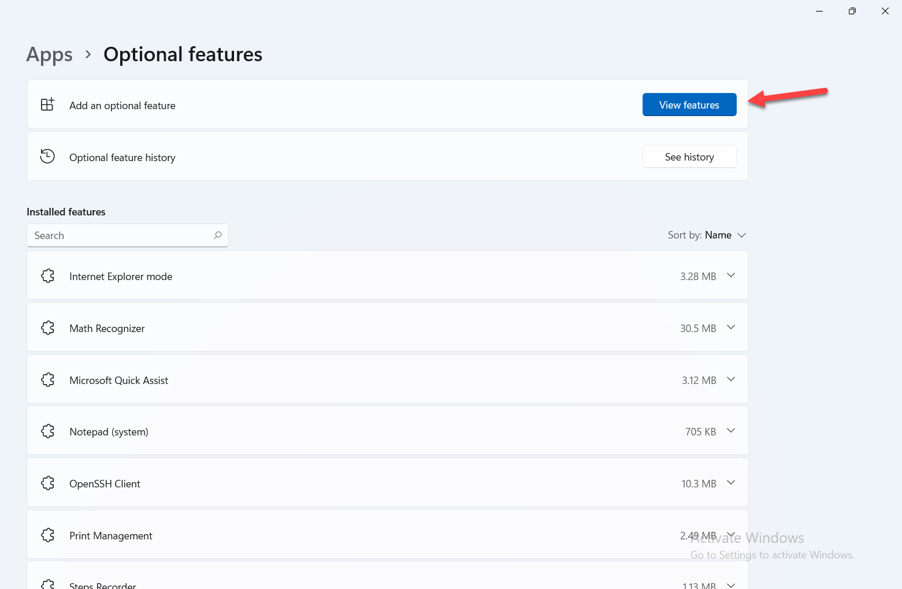The width and height of the screenshot is (902, 589).
Task: Expand the OpenSSH Client chevron
Action: point(730,483)
